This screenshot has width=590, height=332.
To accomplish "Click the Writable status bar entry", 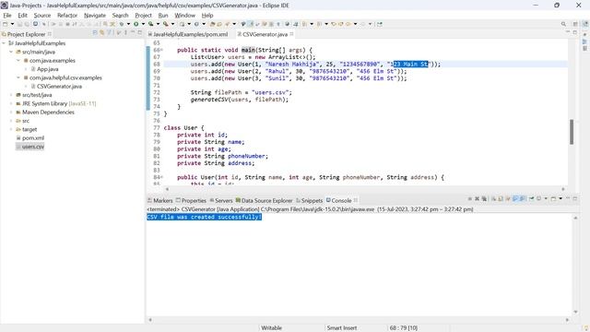I will (x=271, y=328).
